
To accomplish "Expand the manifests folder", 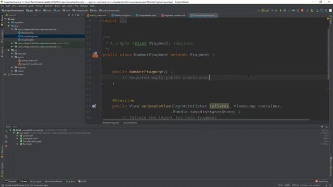I will point(9,22).
